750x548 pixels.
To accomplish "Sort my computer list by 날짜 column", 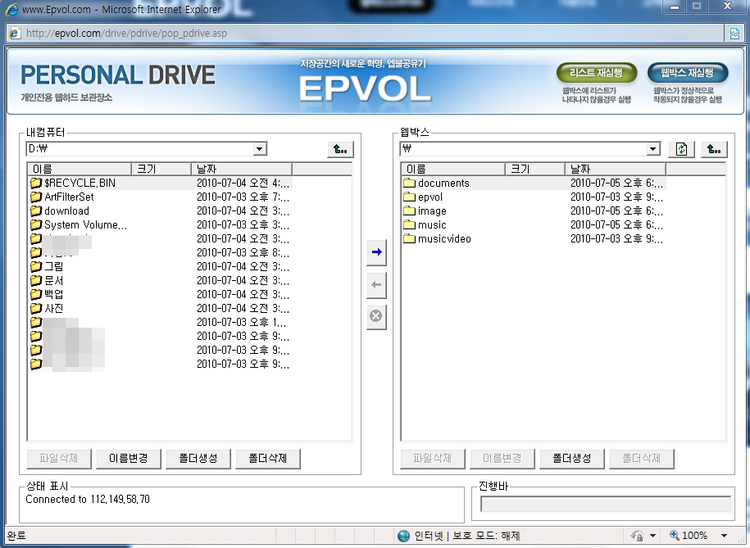I will tap(242, 169).
